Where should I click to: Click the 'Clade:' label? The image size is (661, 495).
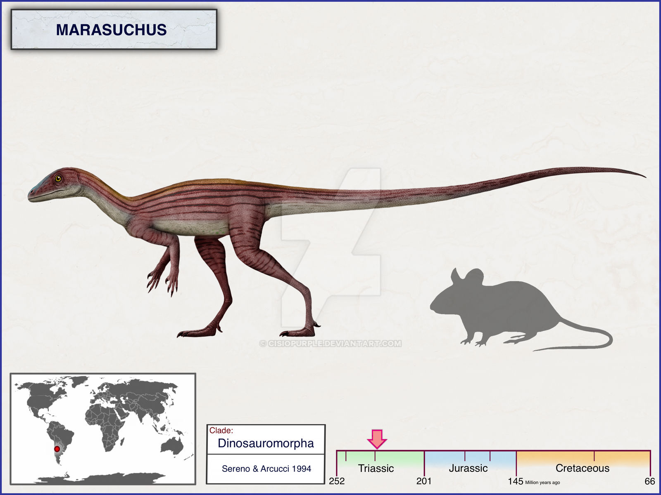221,430
